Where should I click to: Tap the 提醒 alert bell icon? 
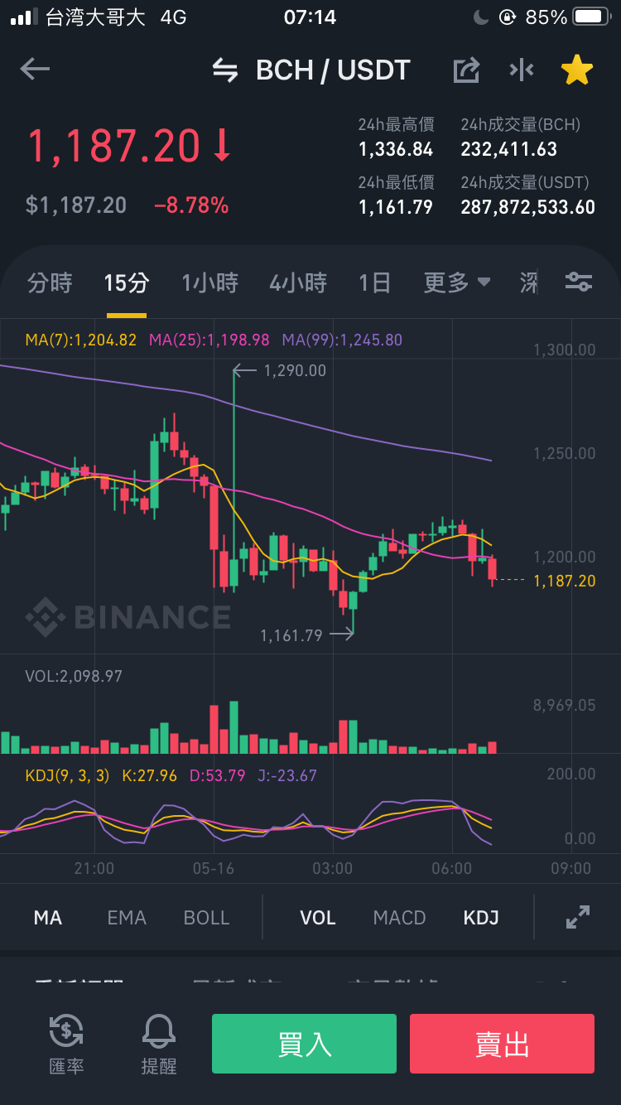point(159,1044)
